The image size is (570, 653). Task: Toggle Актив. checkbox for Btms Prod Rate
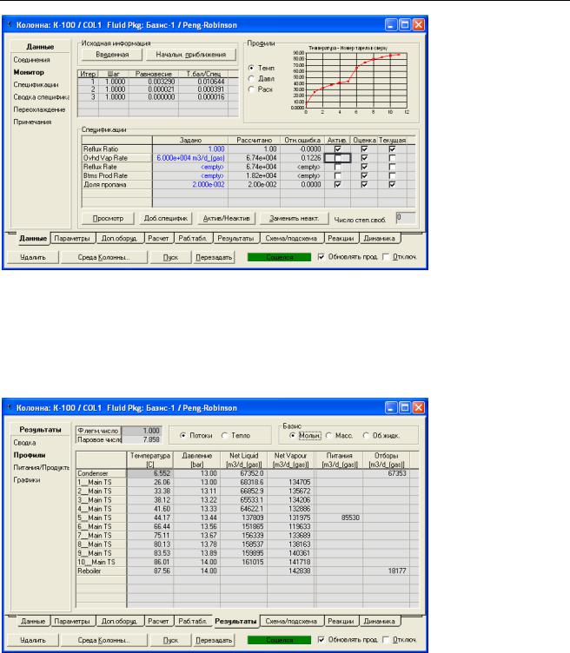point(337,175)
